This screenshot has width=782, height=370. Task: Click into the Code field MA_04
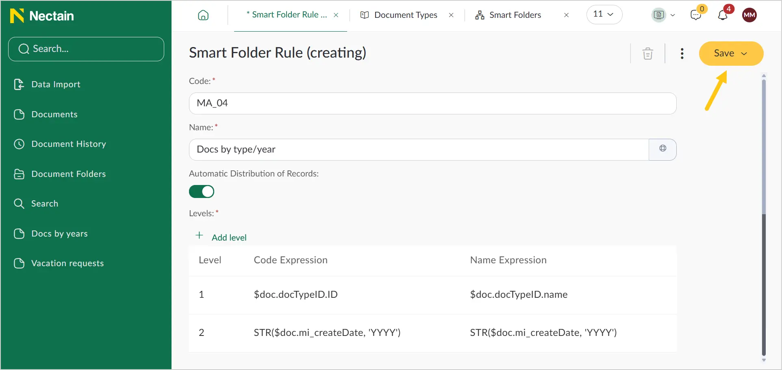coord(433,103)
